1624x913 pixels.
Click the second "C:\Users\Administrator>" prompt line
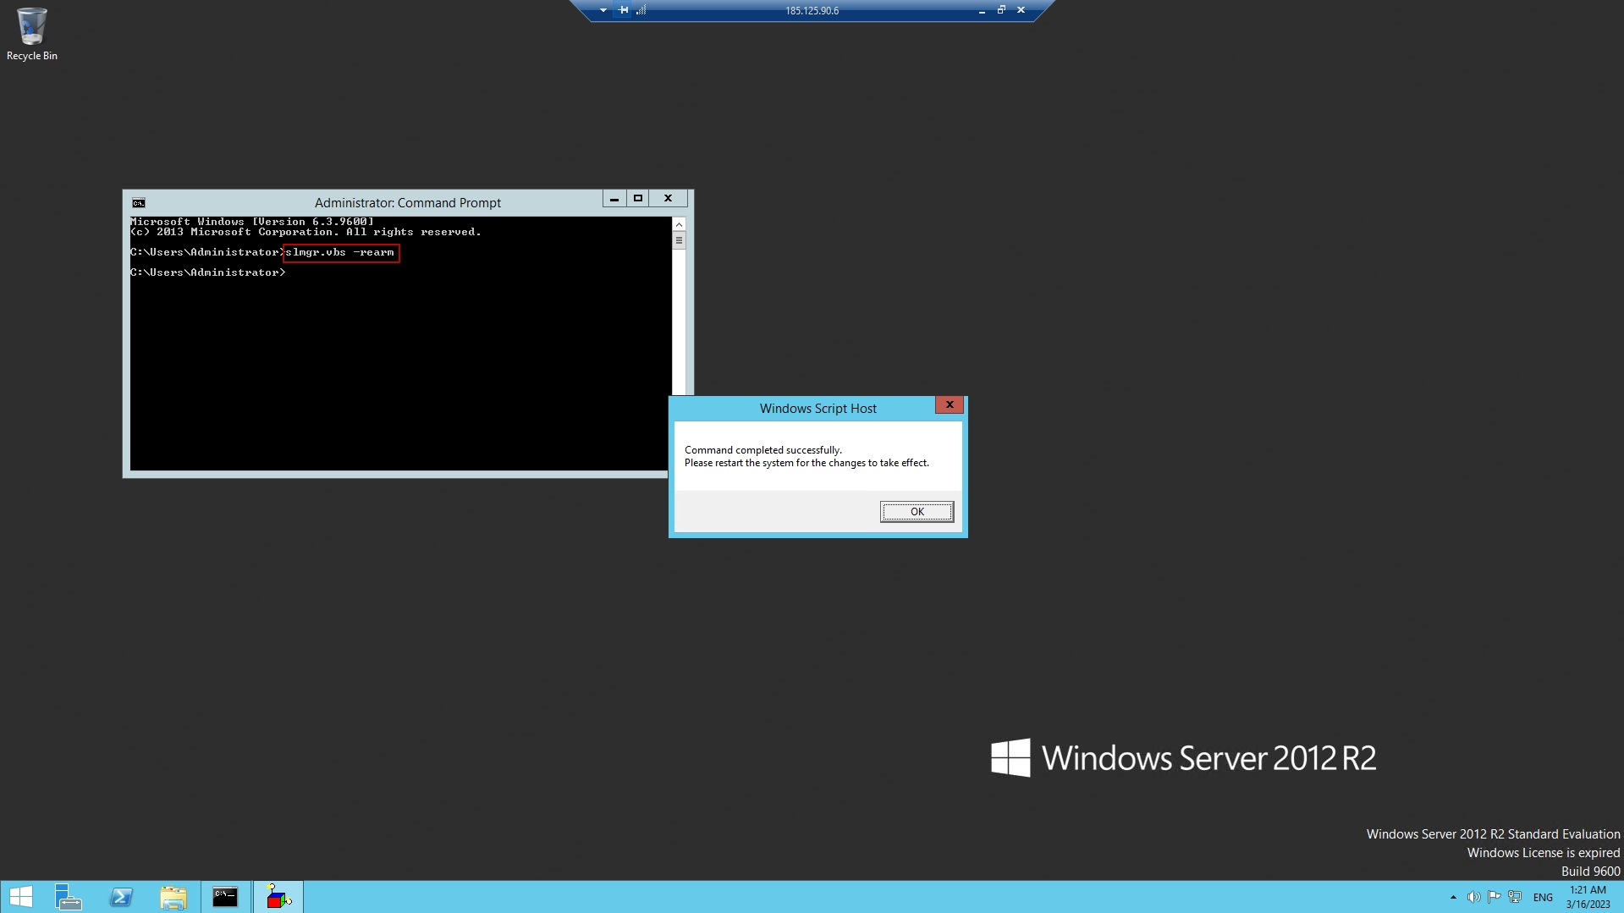click(x=208, y=272)
